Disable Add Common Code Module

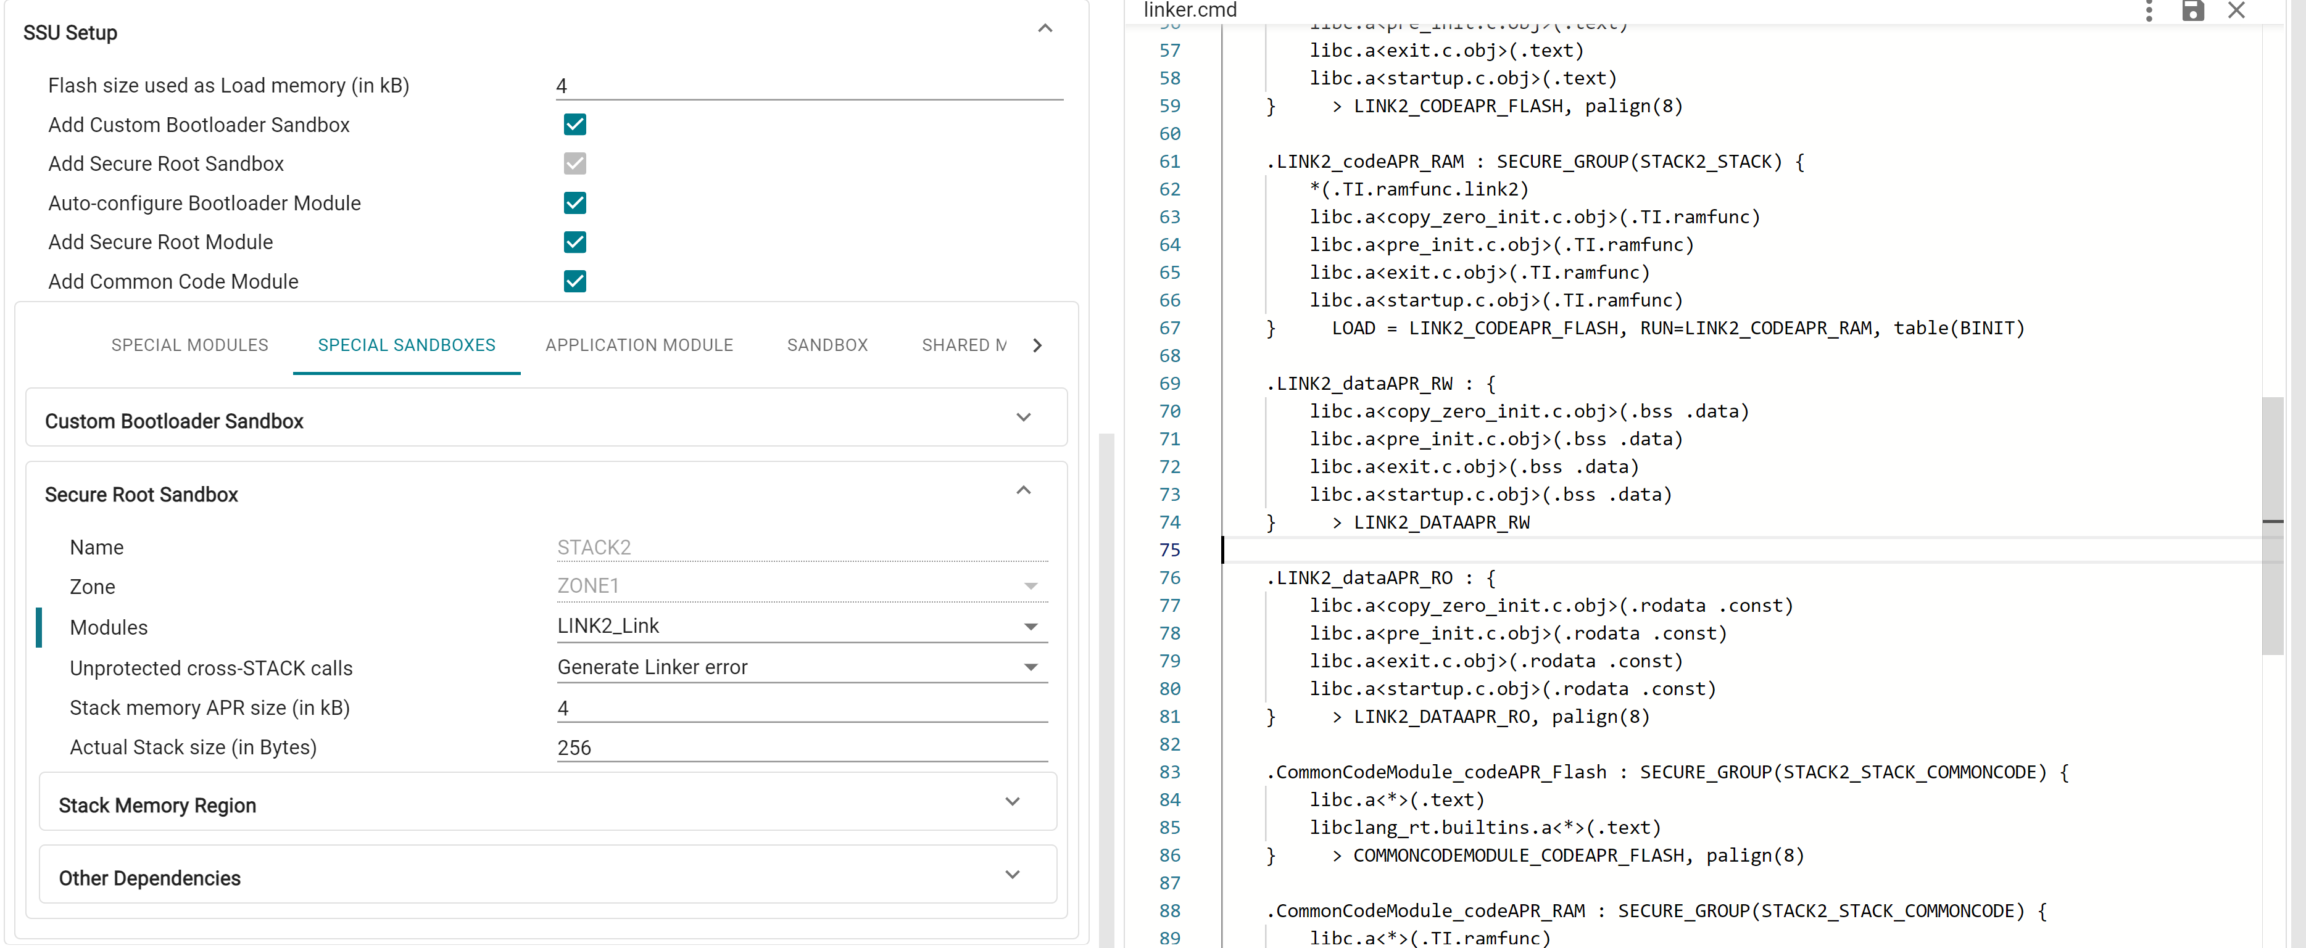(574, 281)
